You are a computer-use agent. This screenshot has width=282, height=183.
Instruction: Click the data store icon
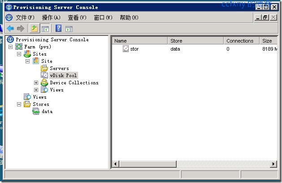(36, 111)
